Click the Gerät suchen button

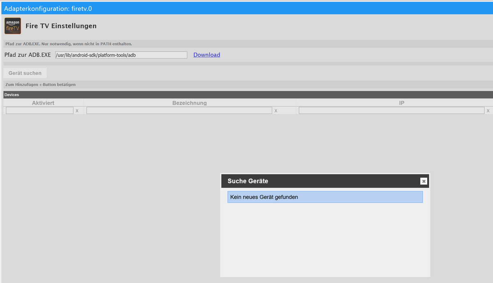25,73
